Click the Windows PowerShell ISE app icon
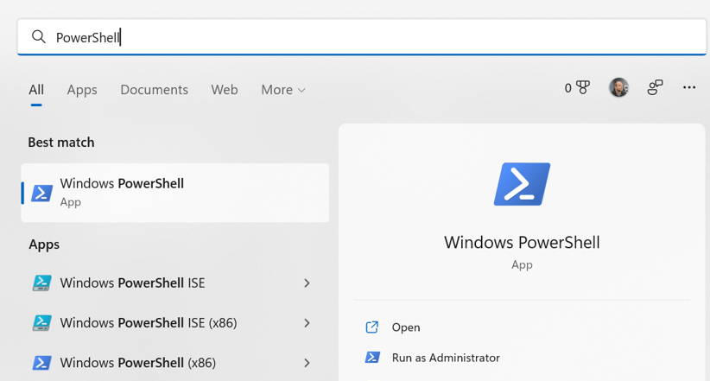Screen dimensions: 710x381 [x=41, y=283]
